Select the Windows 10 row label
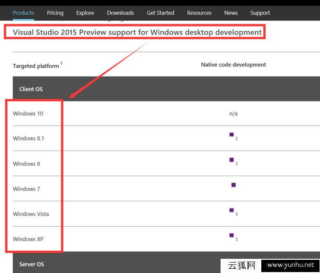This screenshot has height=273, width=320. point(28,114)
